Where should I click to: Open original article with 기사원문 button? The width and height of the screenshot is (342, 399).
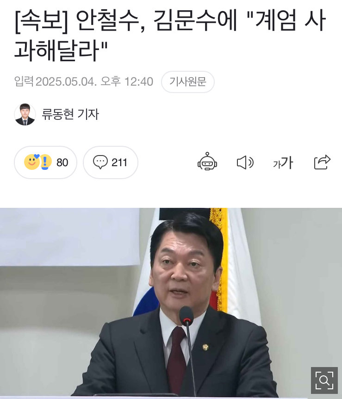[188, 81]
